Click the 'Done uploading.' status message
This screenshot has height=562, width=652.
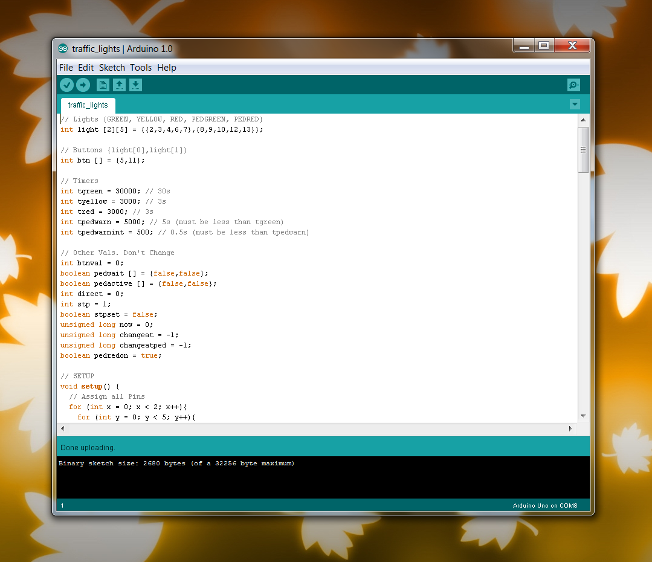click(88, 448)
